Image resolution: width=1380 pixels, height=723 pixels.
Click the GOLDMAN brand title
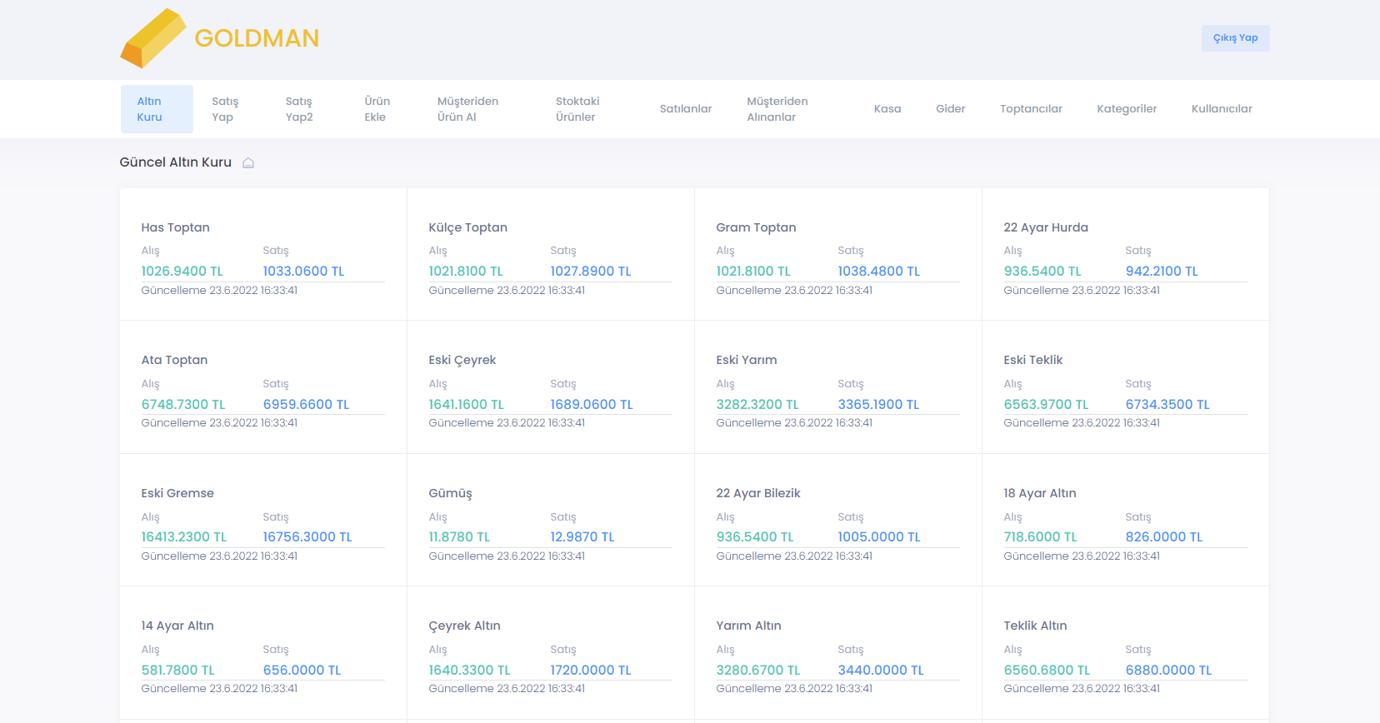257,38
